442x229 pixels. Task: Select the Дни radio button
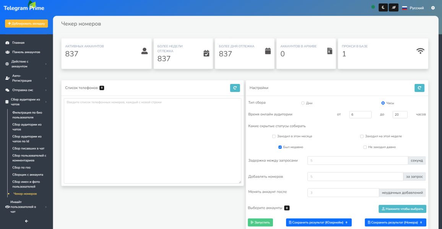[x=303, y=103]
